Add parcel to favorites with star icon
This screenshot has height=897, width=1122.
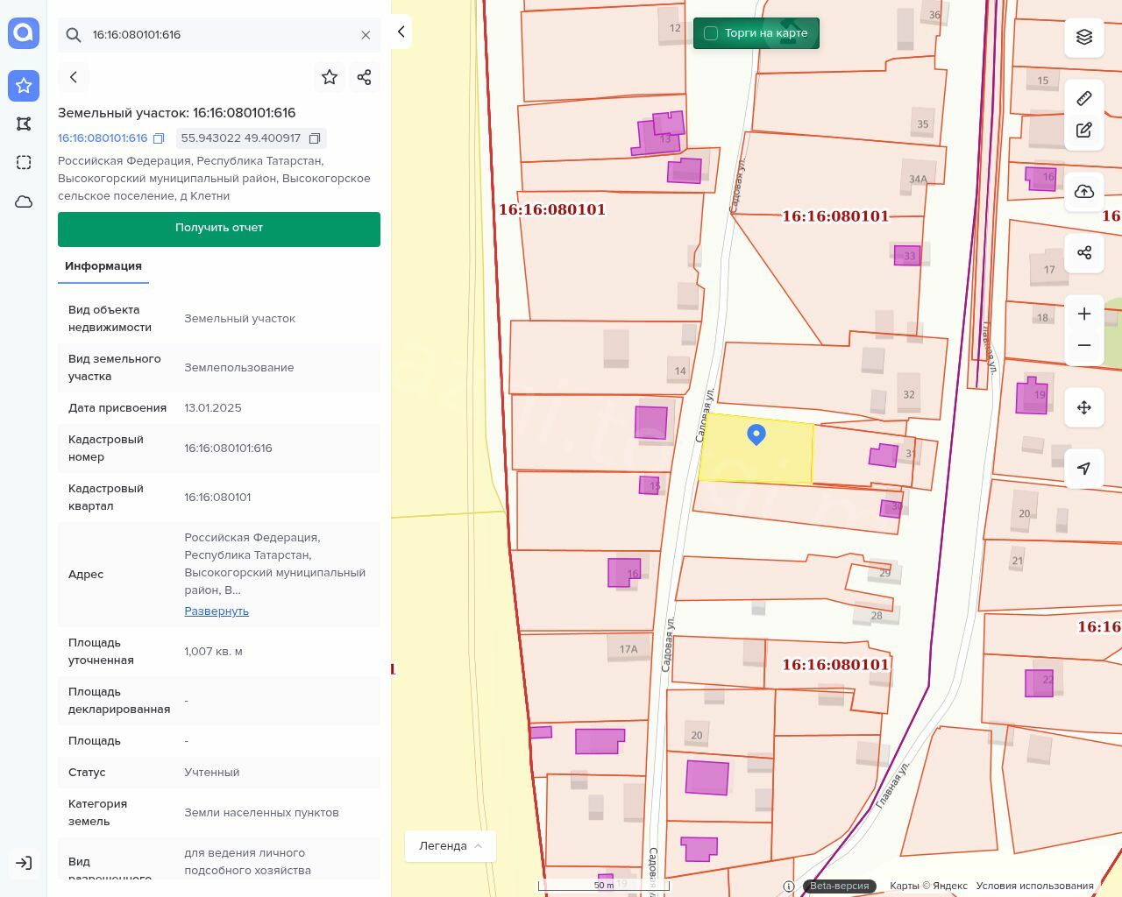pyautogui.click(x=330, y=77)
